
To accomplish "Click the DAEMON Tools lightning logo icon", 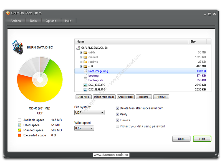I will click(8, 13).
